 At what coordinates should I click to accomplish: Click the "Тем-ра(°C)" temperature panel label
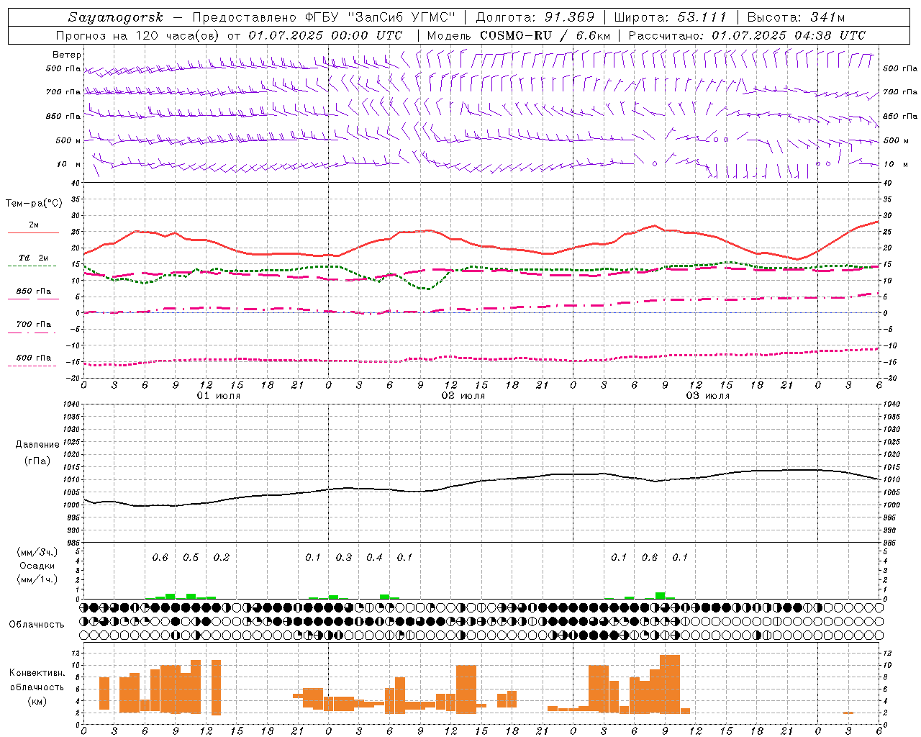(x=35, y=204)
